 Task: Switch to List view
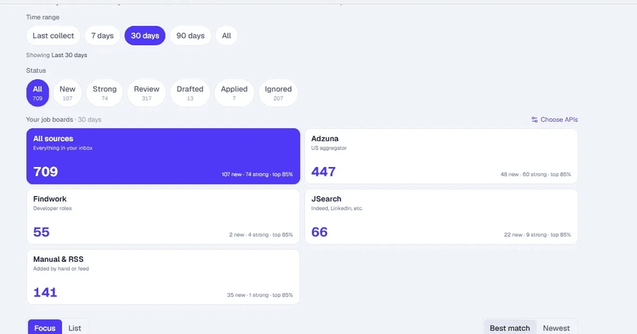(75, 328)
